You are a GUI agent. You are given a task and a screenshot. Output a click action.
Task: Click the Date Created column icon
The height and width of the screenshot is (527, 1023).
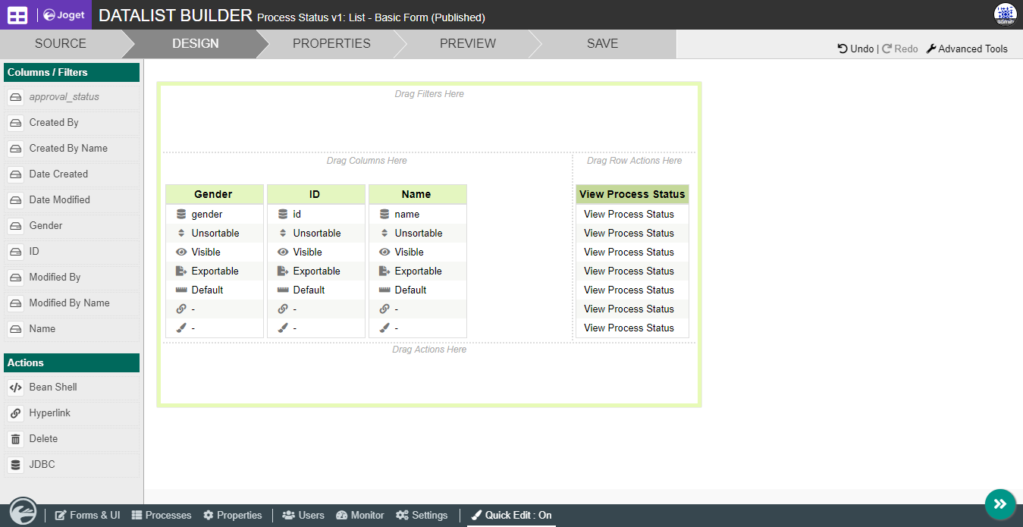pos(16,174)
